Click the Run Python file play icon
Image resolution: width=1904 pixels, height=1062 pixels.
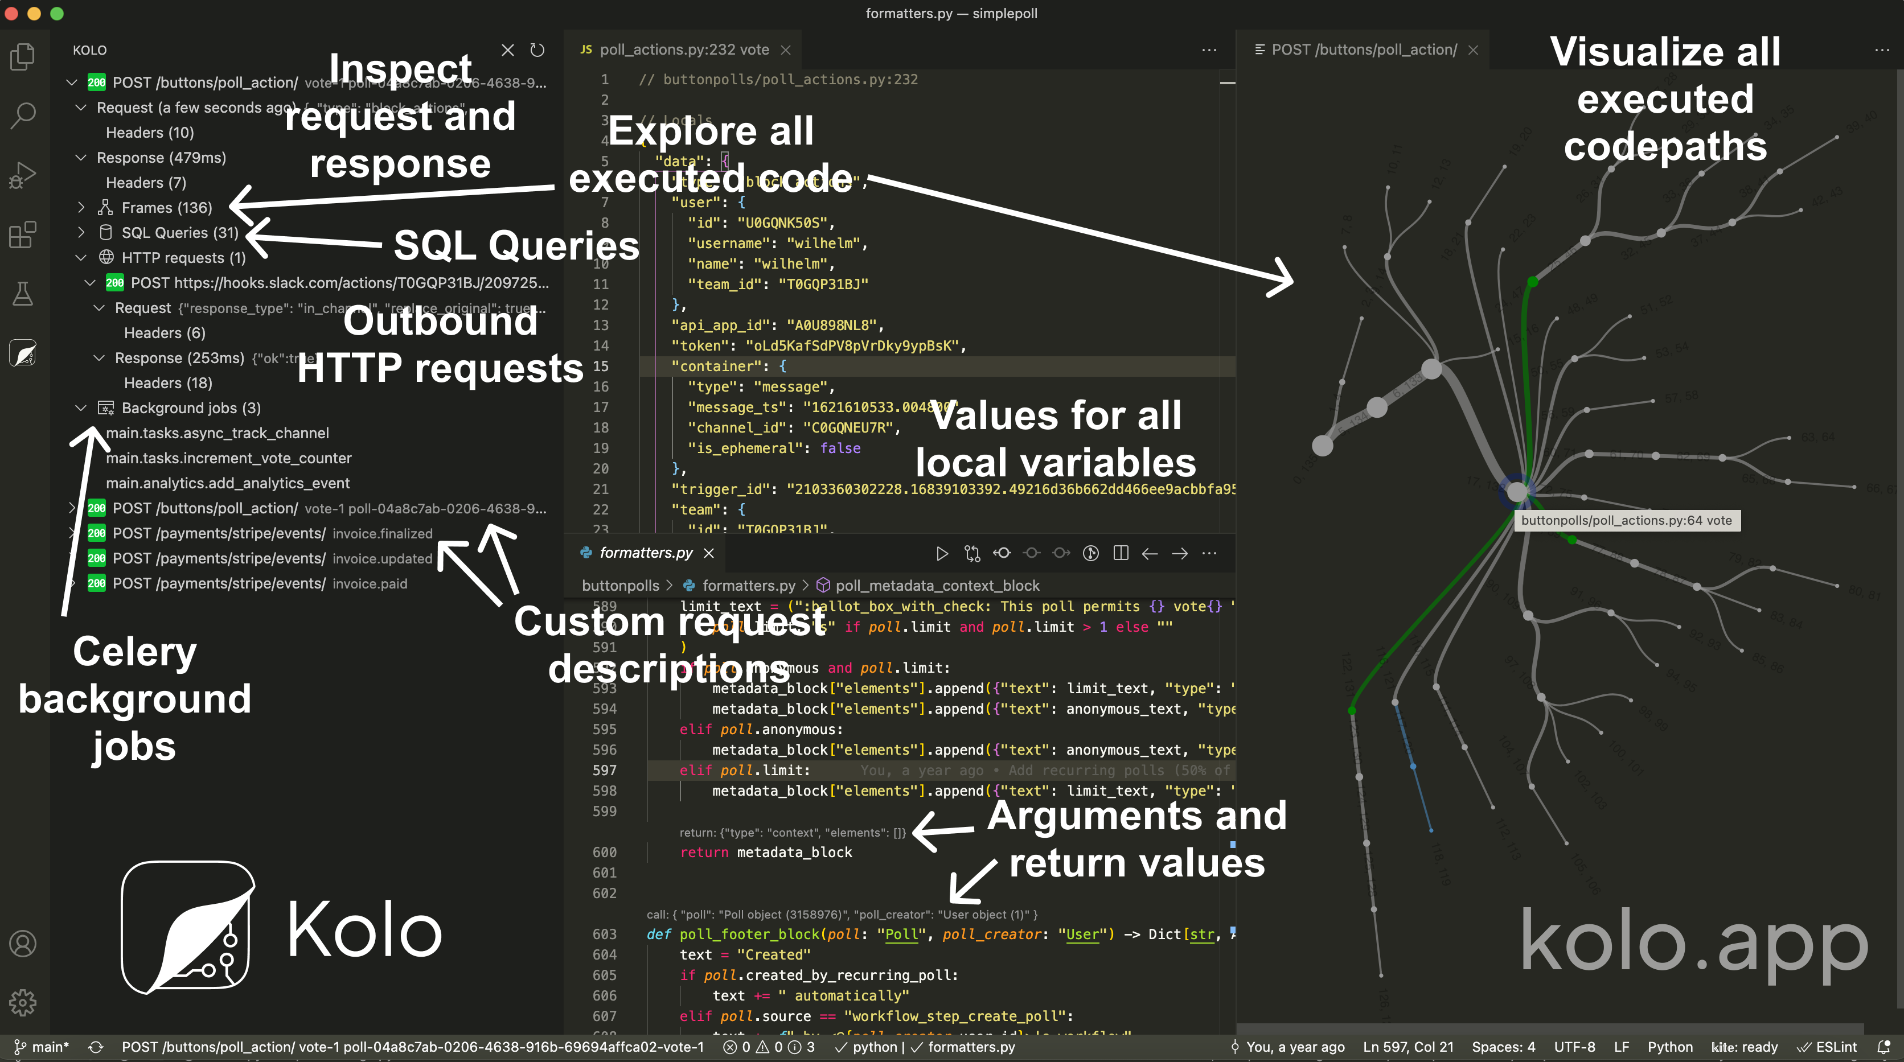coord(942,553)
